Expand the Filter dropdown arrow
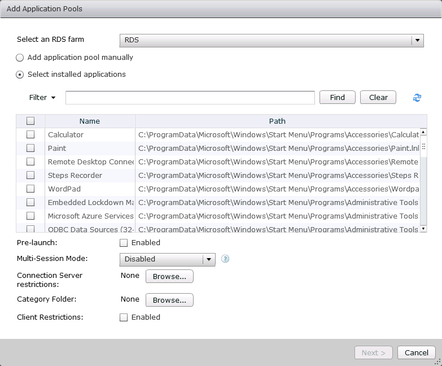442x366 pixels. tap(53, 98)
